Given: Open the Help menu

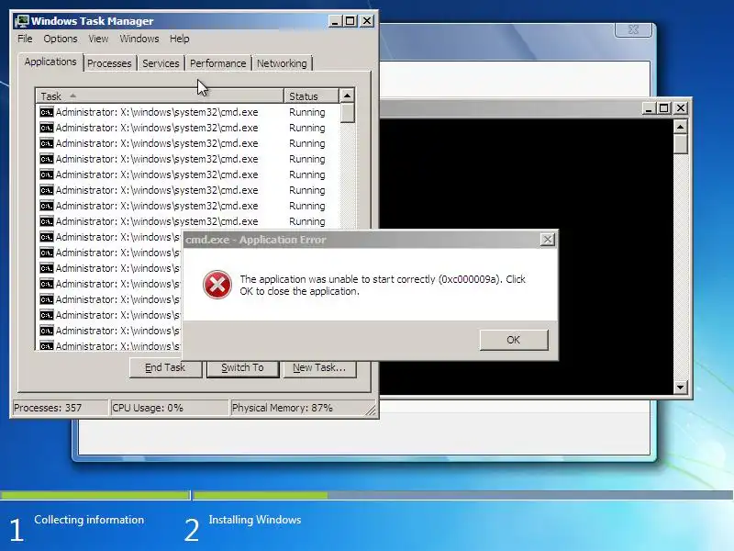Looking at the screenshot, I should [x=179, y=39].
